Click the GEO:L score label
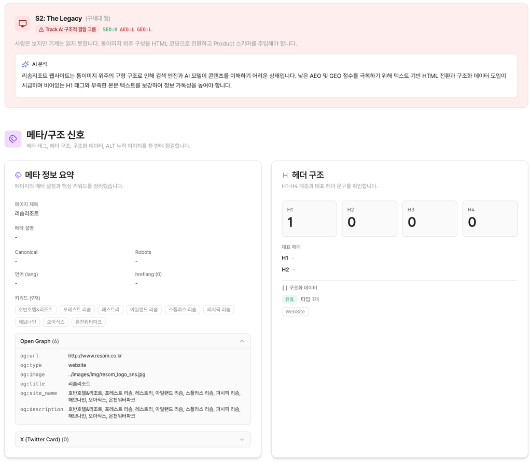The width and height of the screenshot is (531, 462). (144, 30)
